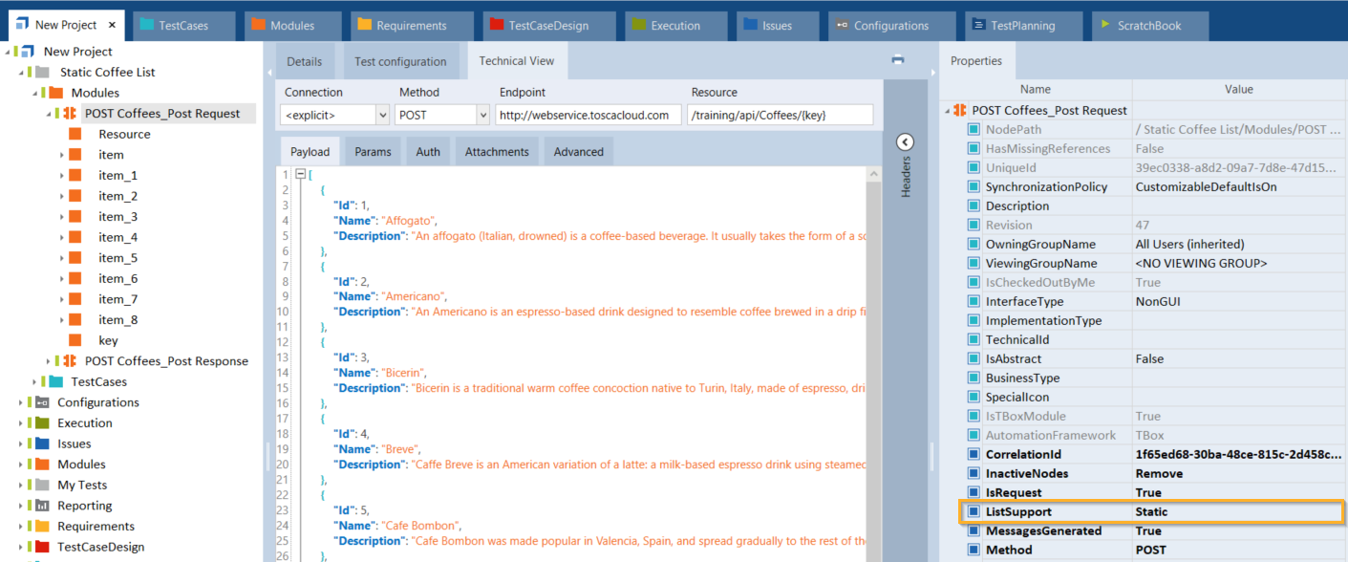Open the Test configuration tab
The height and width of the screenshot is (562, 1348).
[400, 62]
